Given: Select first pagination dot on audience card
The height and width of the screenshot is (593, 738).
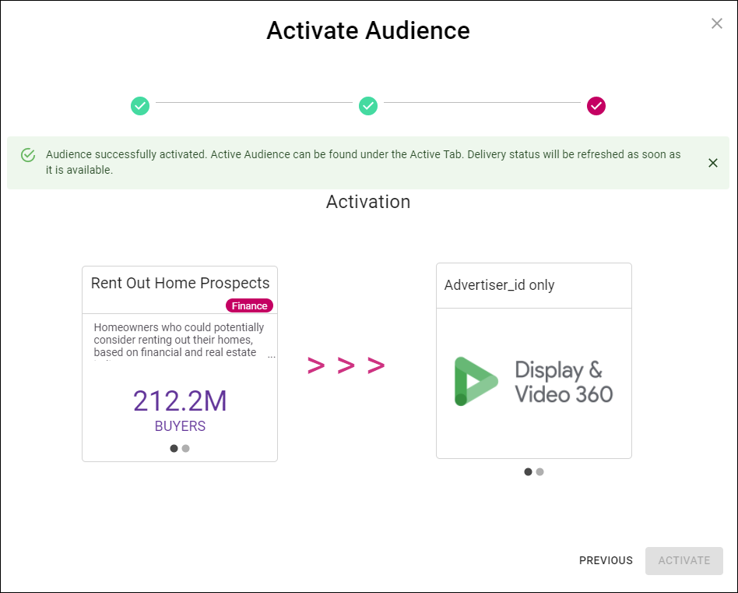Looking at the screenshot, I should coord(174,448).
